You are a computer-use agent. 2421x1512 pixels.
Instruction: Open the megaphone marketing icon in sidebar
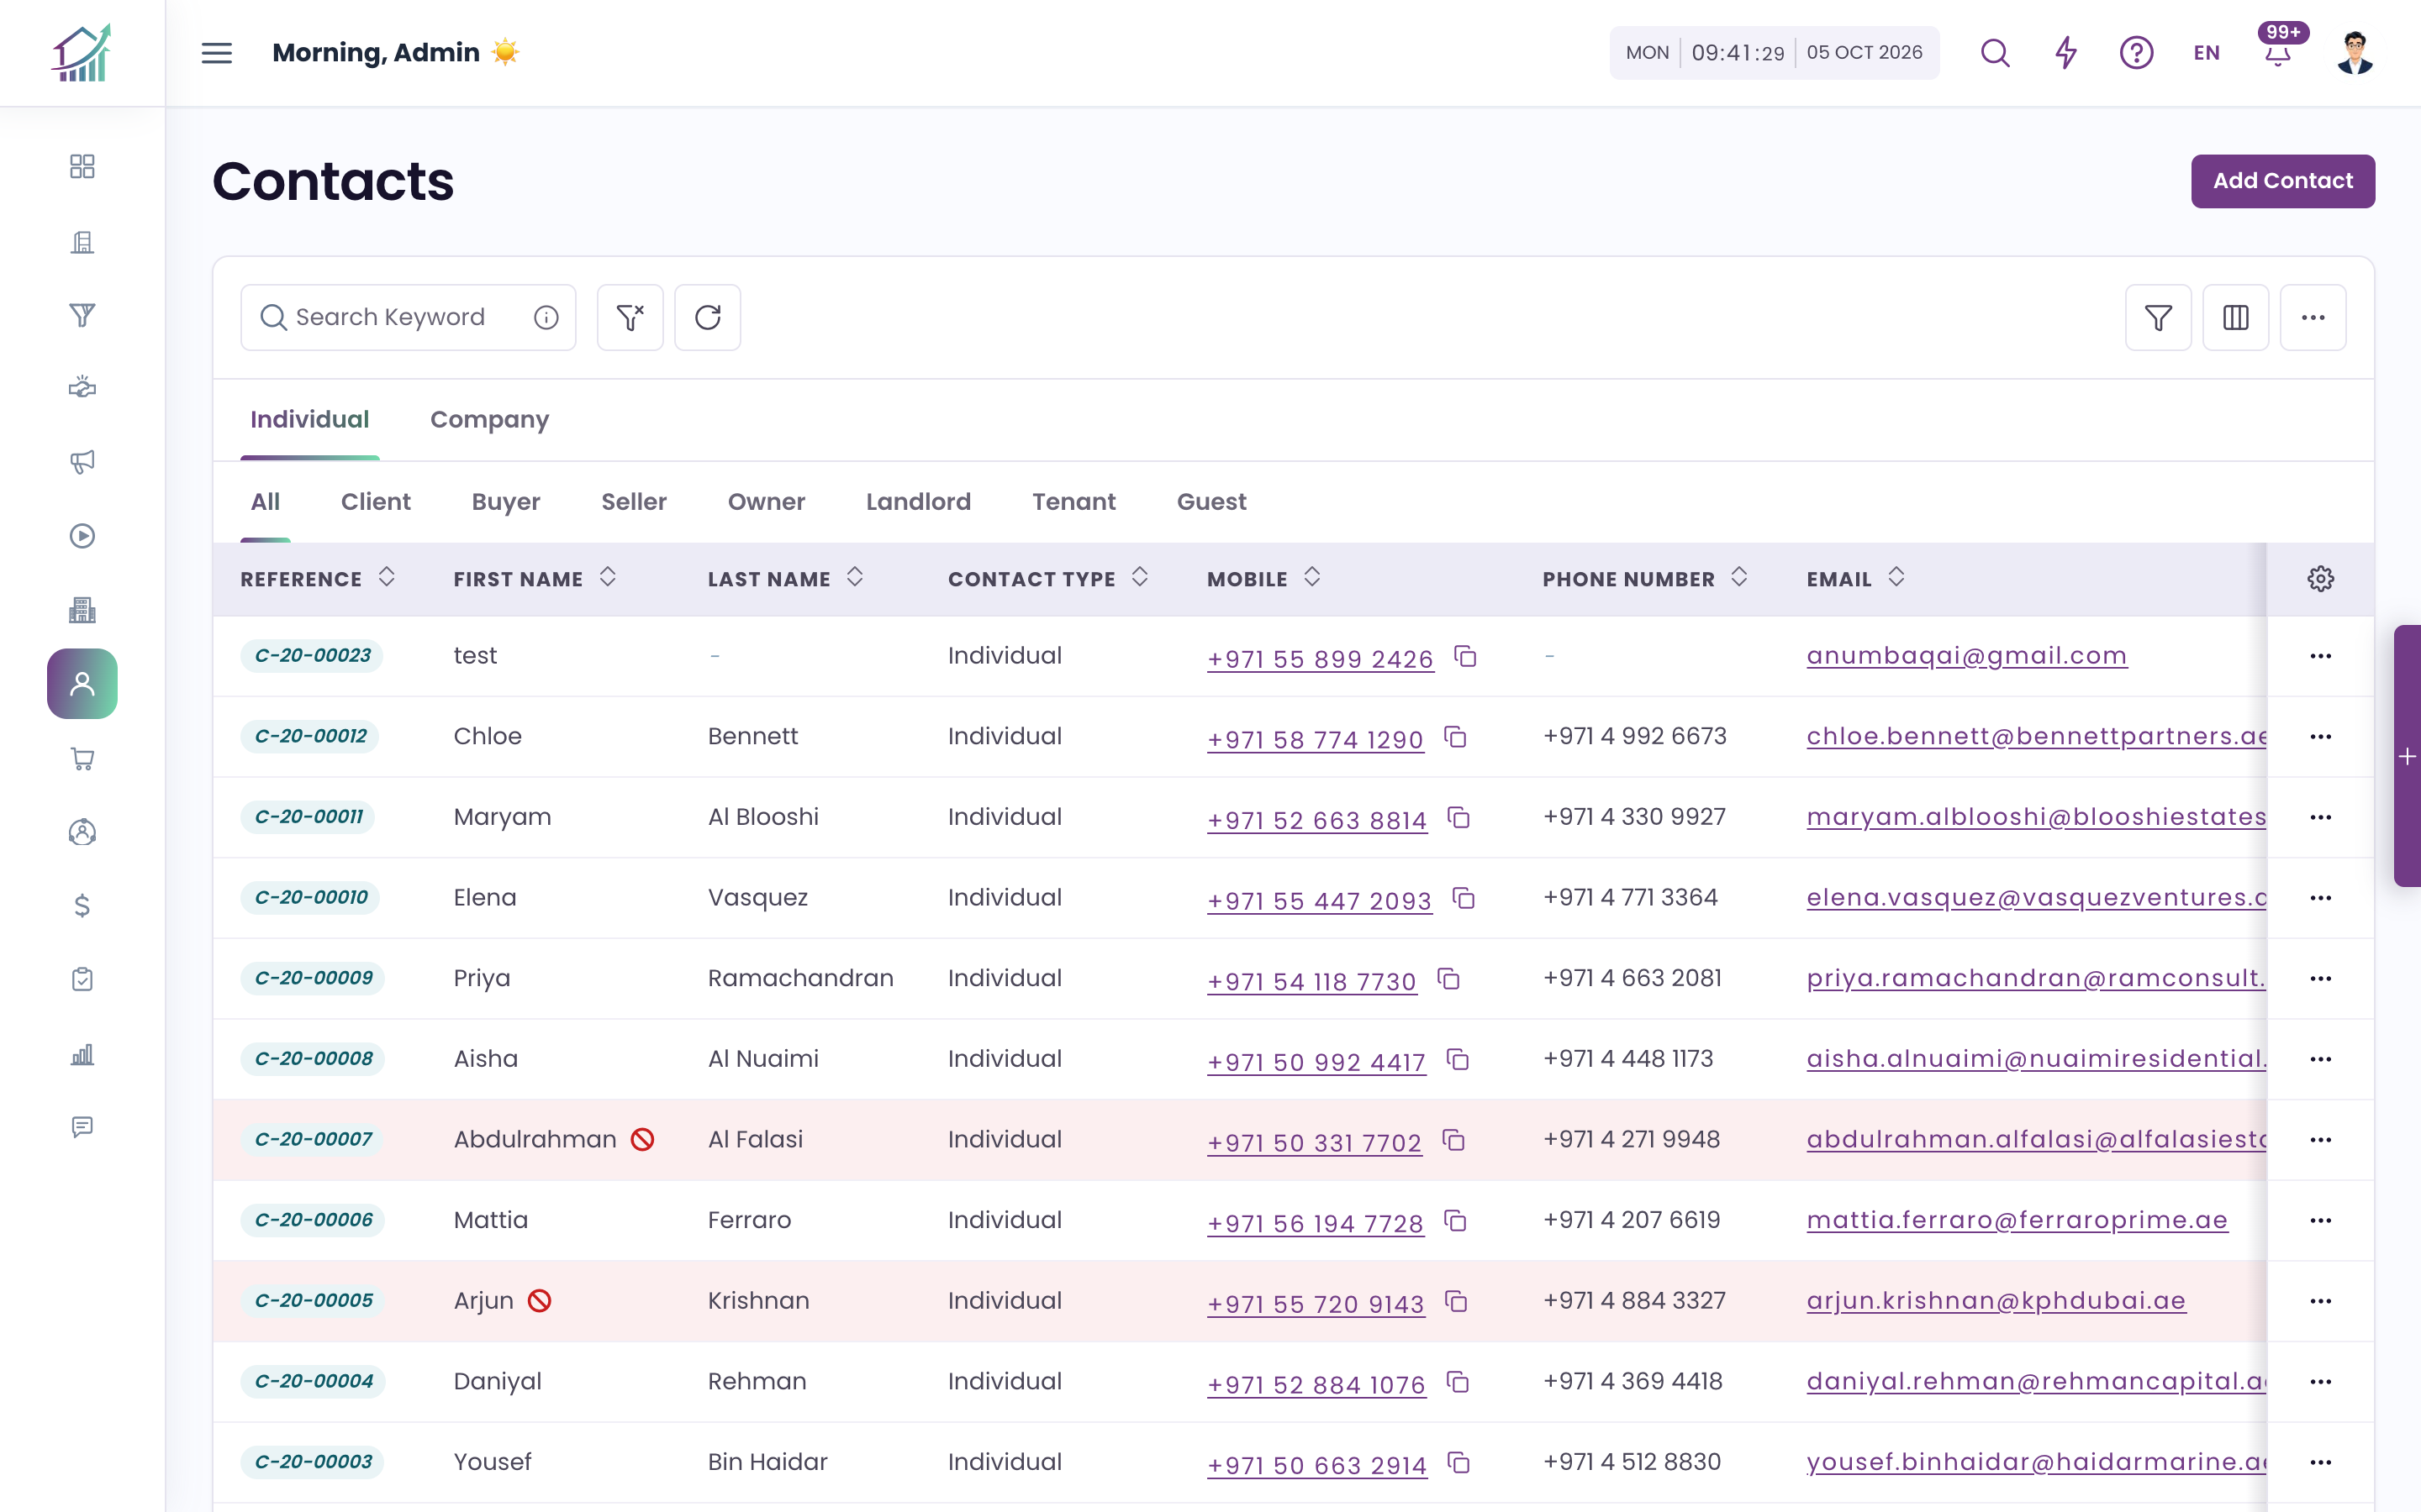click(x=82, y=462)
